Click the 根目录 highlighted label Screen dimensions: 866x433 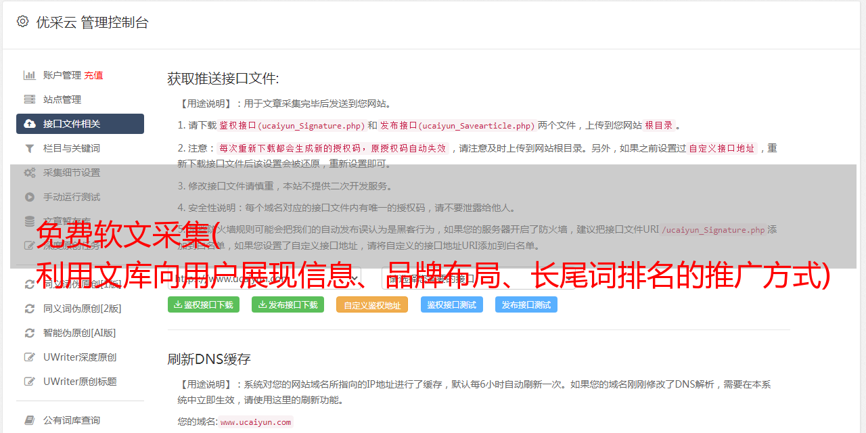pyautogui.click(x=659, y=125)
